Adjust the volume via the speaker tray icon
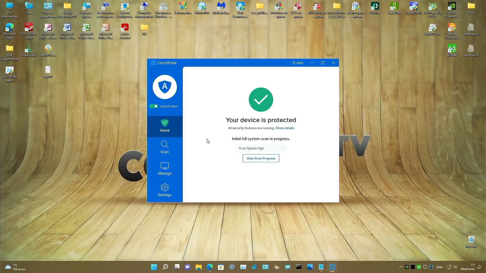Viewport: 486px width, 273px height. click(x=455, y=267)
